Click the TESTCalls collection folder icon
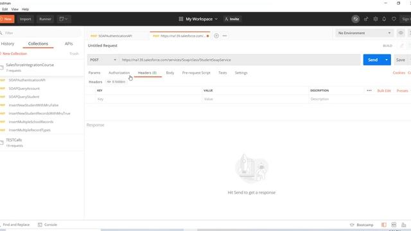The height and width of the screenshot is (231, 411). pos(2,142)
